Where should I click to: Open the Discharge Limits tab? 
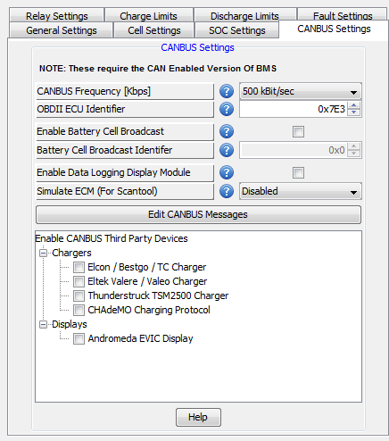tap(244, 15)
